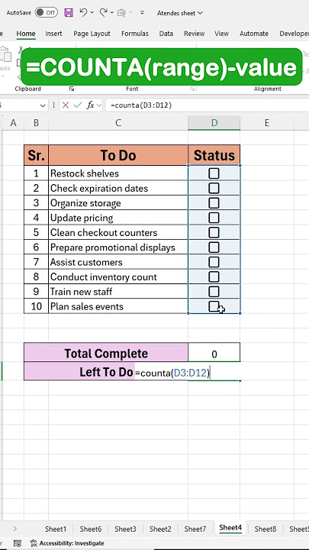Expand the Customize Quick Access Toolbar arrow
Screen dimensions: 309x550
point(142,13)
